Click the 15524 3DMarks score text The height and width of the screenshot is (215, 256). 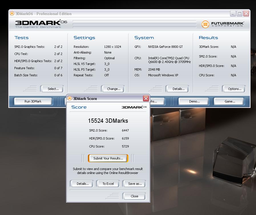(108, 121)
